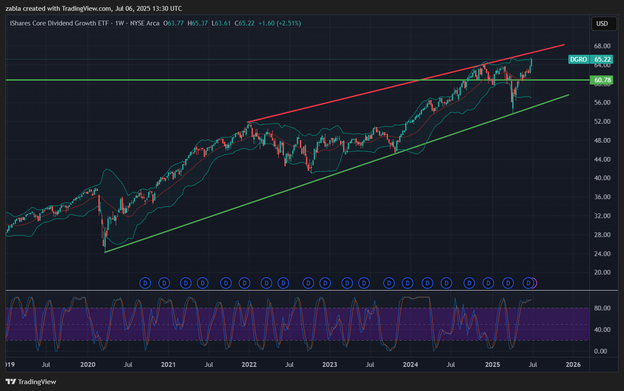Click the green 60.78 price level label

602,80
